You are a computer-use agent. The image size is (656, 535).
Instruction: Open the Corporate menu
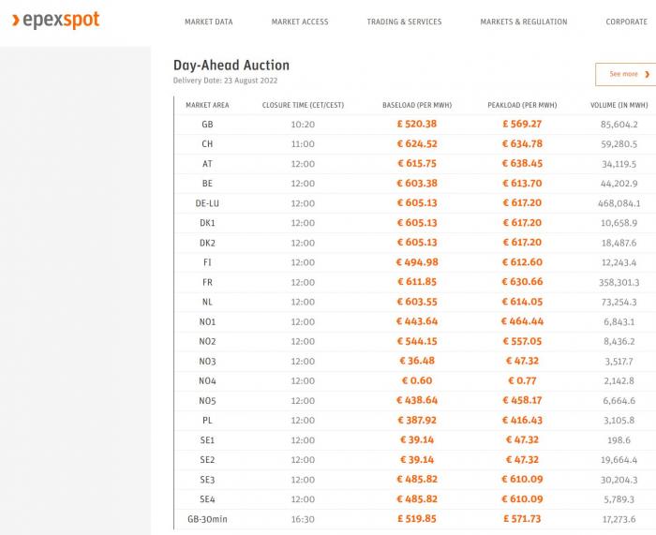pyautogui.click(x=626, y=22)
